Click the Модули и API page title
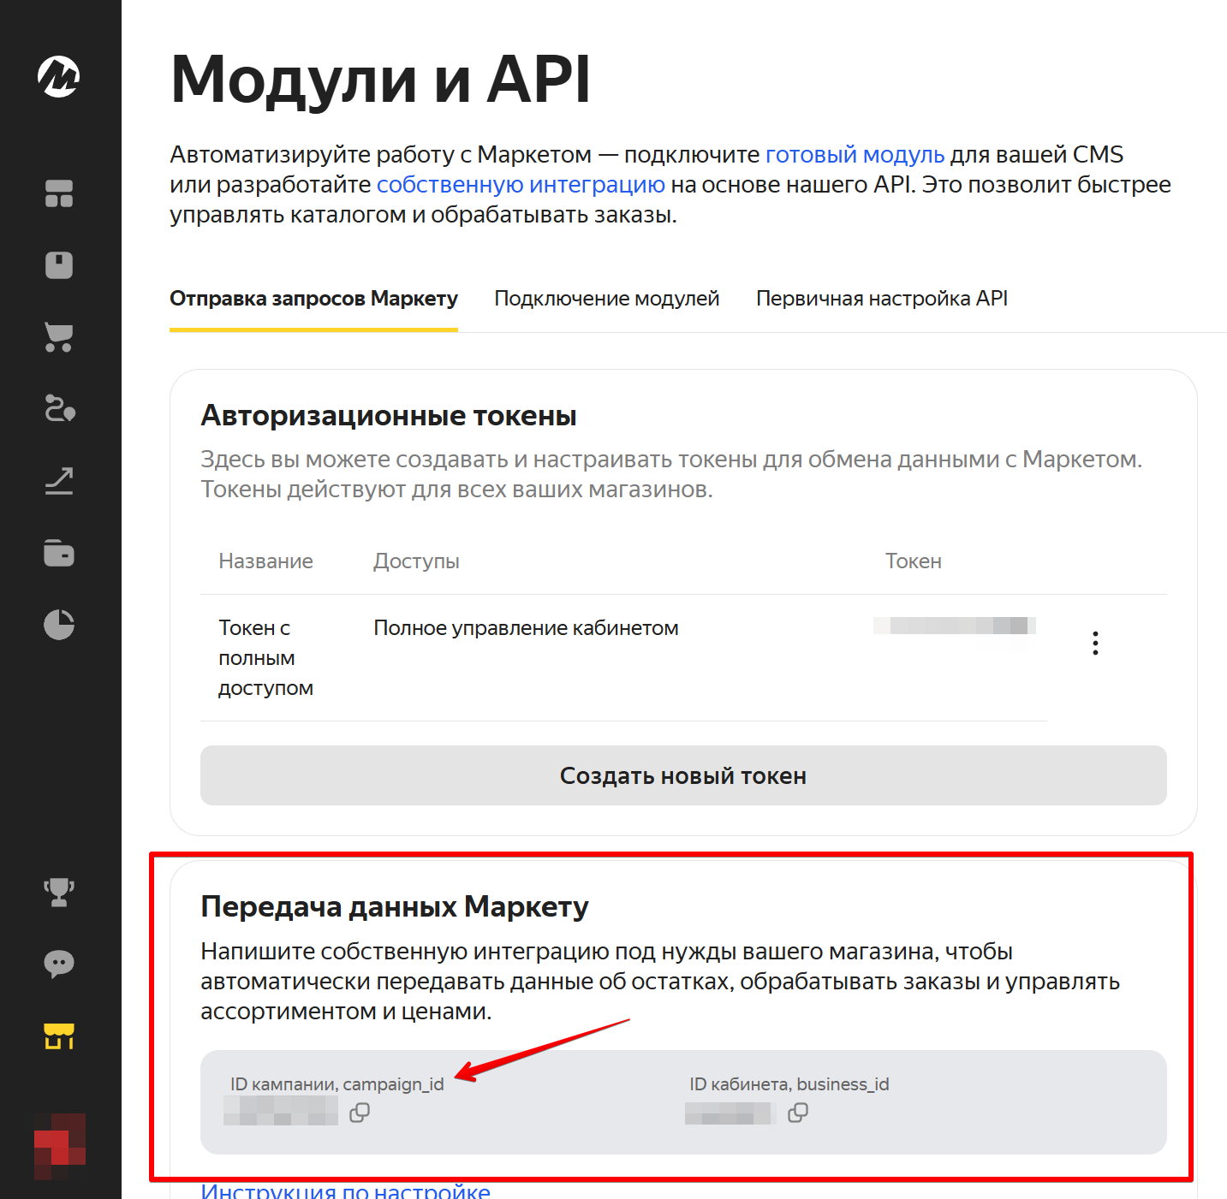This screenshot has width=1227, height=1199. pos(381,80)
